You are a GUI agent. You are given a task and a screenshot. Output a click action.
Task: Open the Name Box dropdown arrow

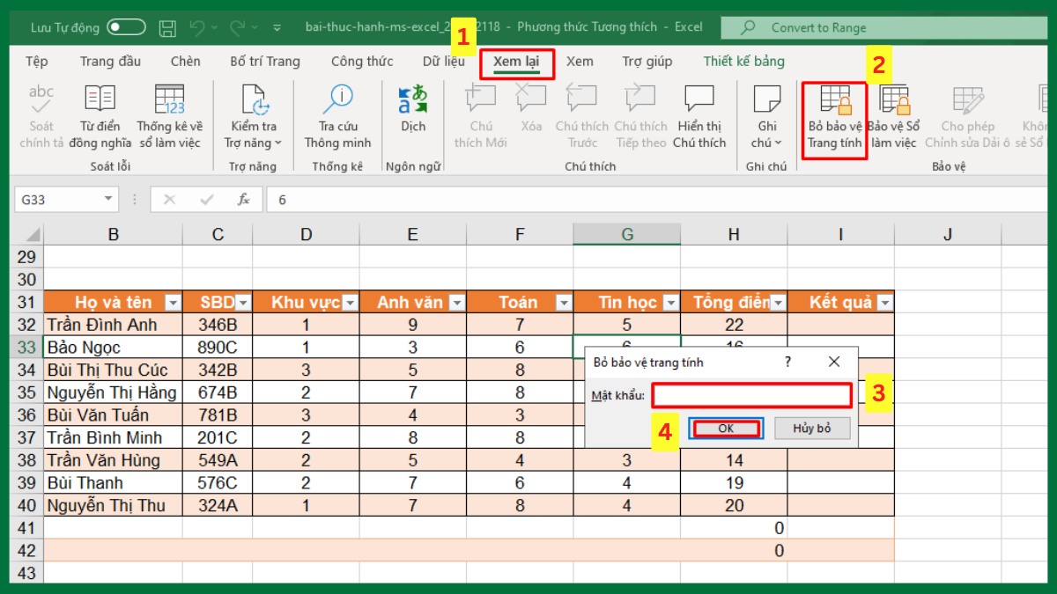point(107,200)
